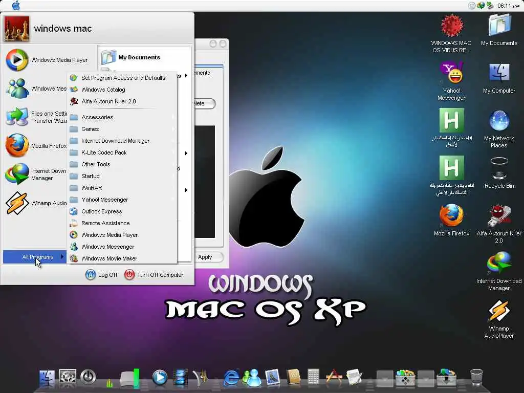Open Alfa Autorun Killer 2.0 desktop icon
The width and height of the screenshot is (524, 393).
(x=499, y=224)
